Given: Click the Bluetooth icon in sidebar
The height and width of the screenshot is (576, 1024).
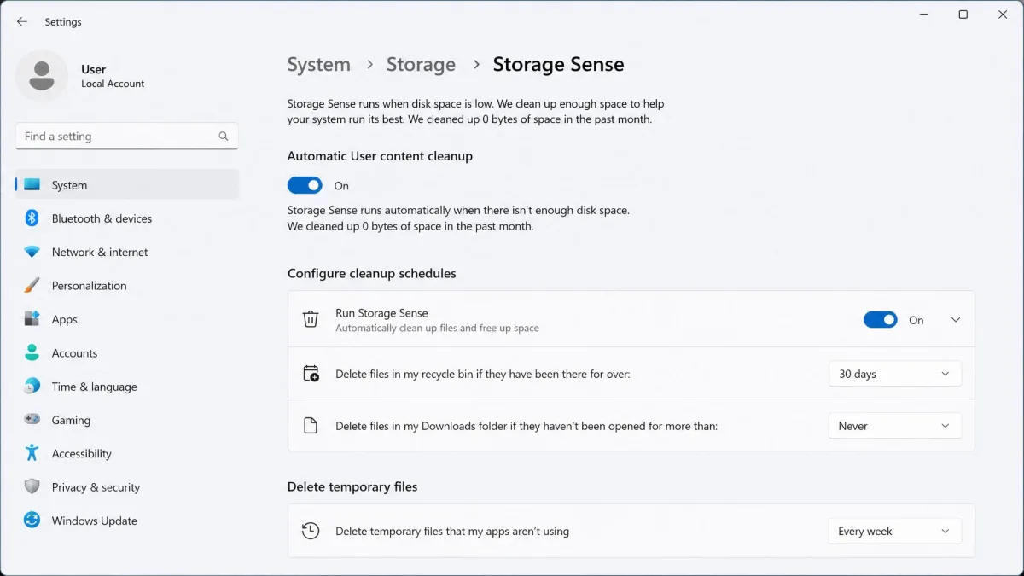Looking at the screenshot, I should point(32,218).
